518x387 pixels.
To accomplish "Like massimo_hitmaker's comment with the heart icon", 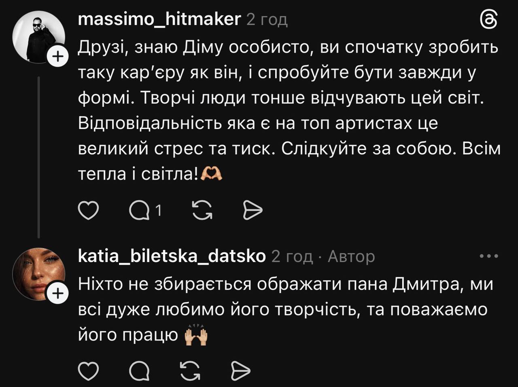I will click(x=89, y=209).
